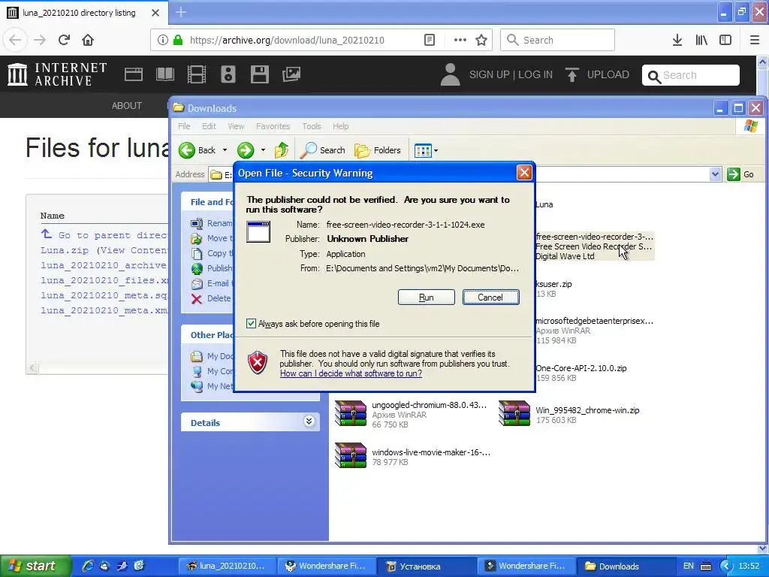The image size is (769, 577).
Task: Click the Up folder icon in Explorer
Action: coord(282,150)
